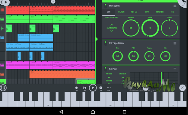This screenshot has width=188, height=115.
Task: Select the green waveform audio track icon
Action: point(2,28)
